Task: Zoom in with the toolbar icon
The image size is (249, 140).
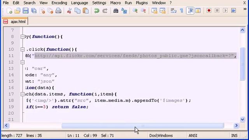Action: (135, 11)
